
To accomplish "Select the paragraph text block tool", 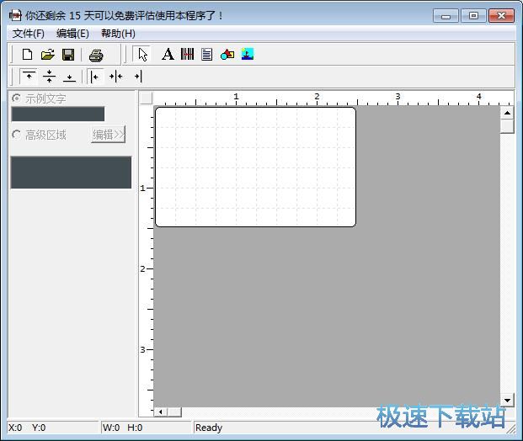I will click(206, 55).
